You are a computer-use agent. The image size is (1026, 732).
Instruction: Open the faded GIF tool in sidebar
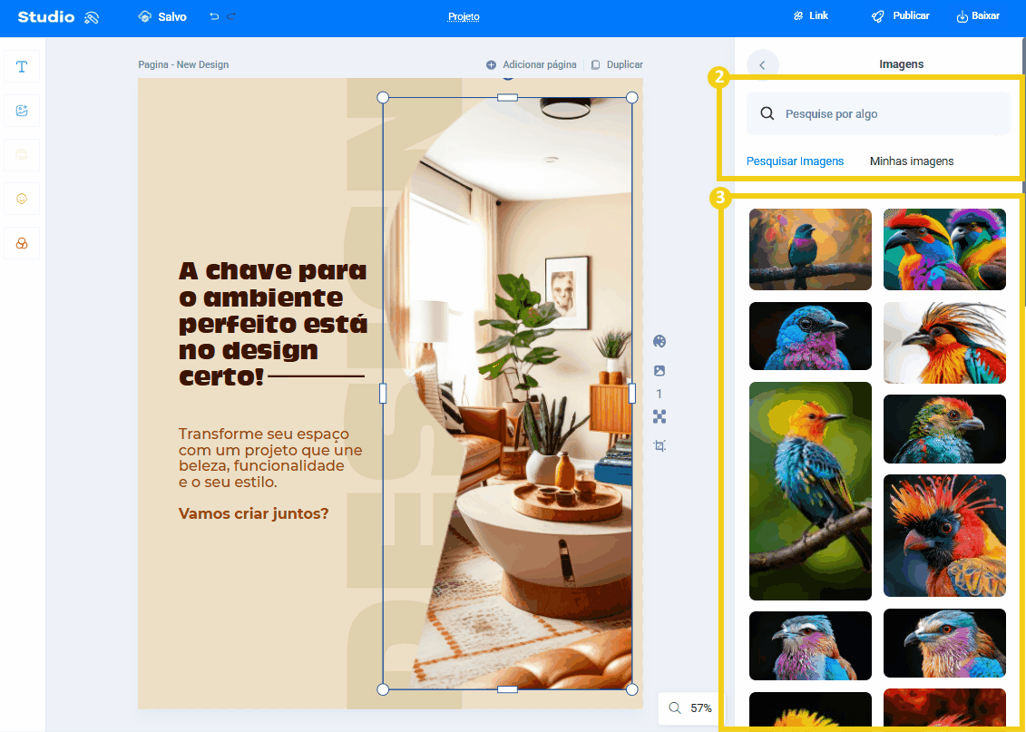point(22,155)
